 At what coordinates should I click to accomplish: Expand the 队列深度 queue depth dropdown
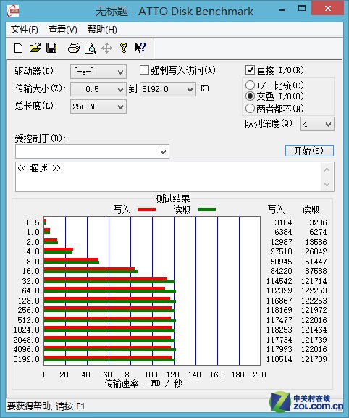pyautogui.click(x=317, y=124)
